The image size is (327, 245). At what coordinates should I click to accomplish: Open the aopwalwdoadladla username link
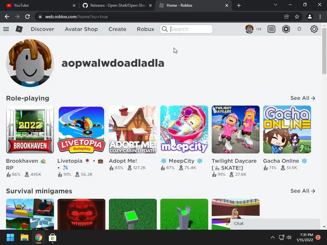click(x=113, y=63)
